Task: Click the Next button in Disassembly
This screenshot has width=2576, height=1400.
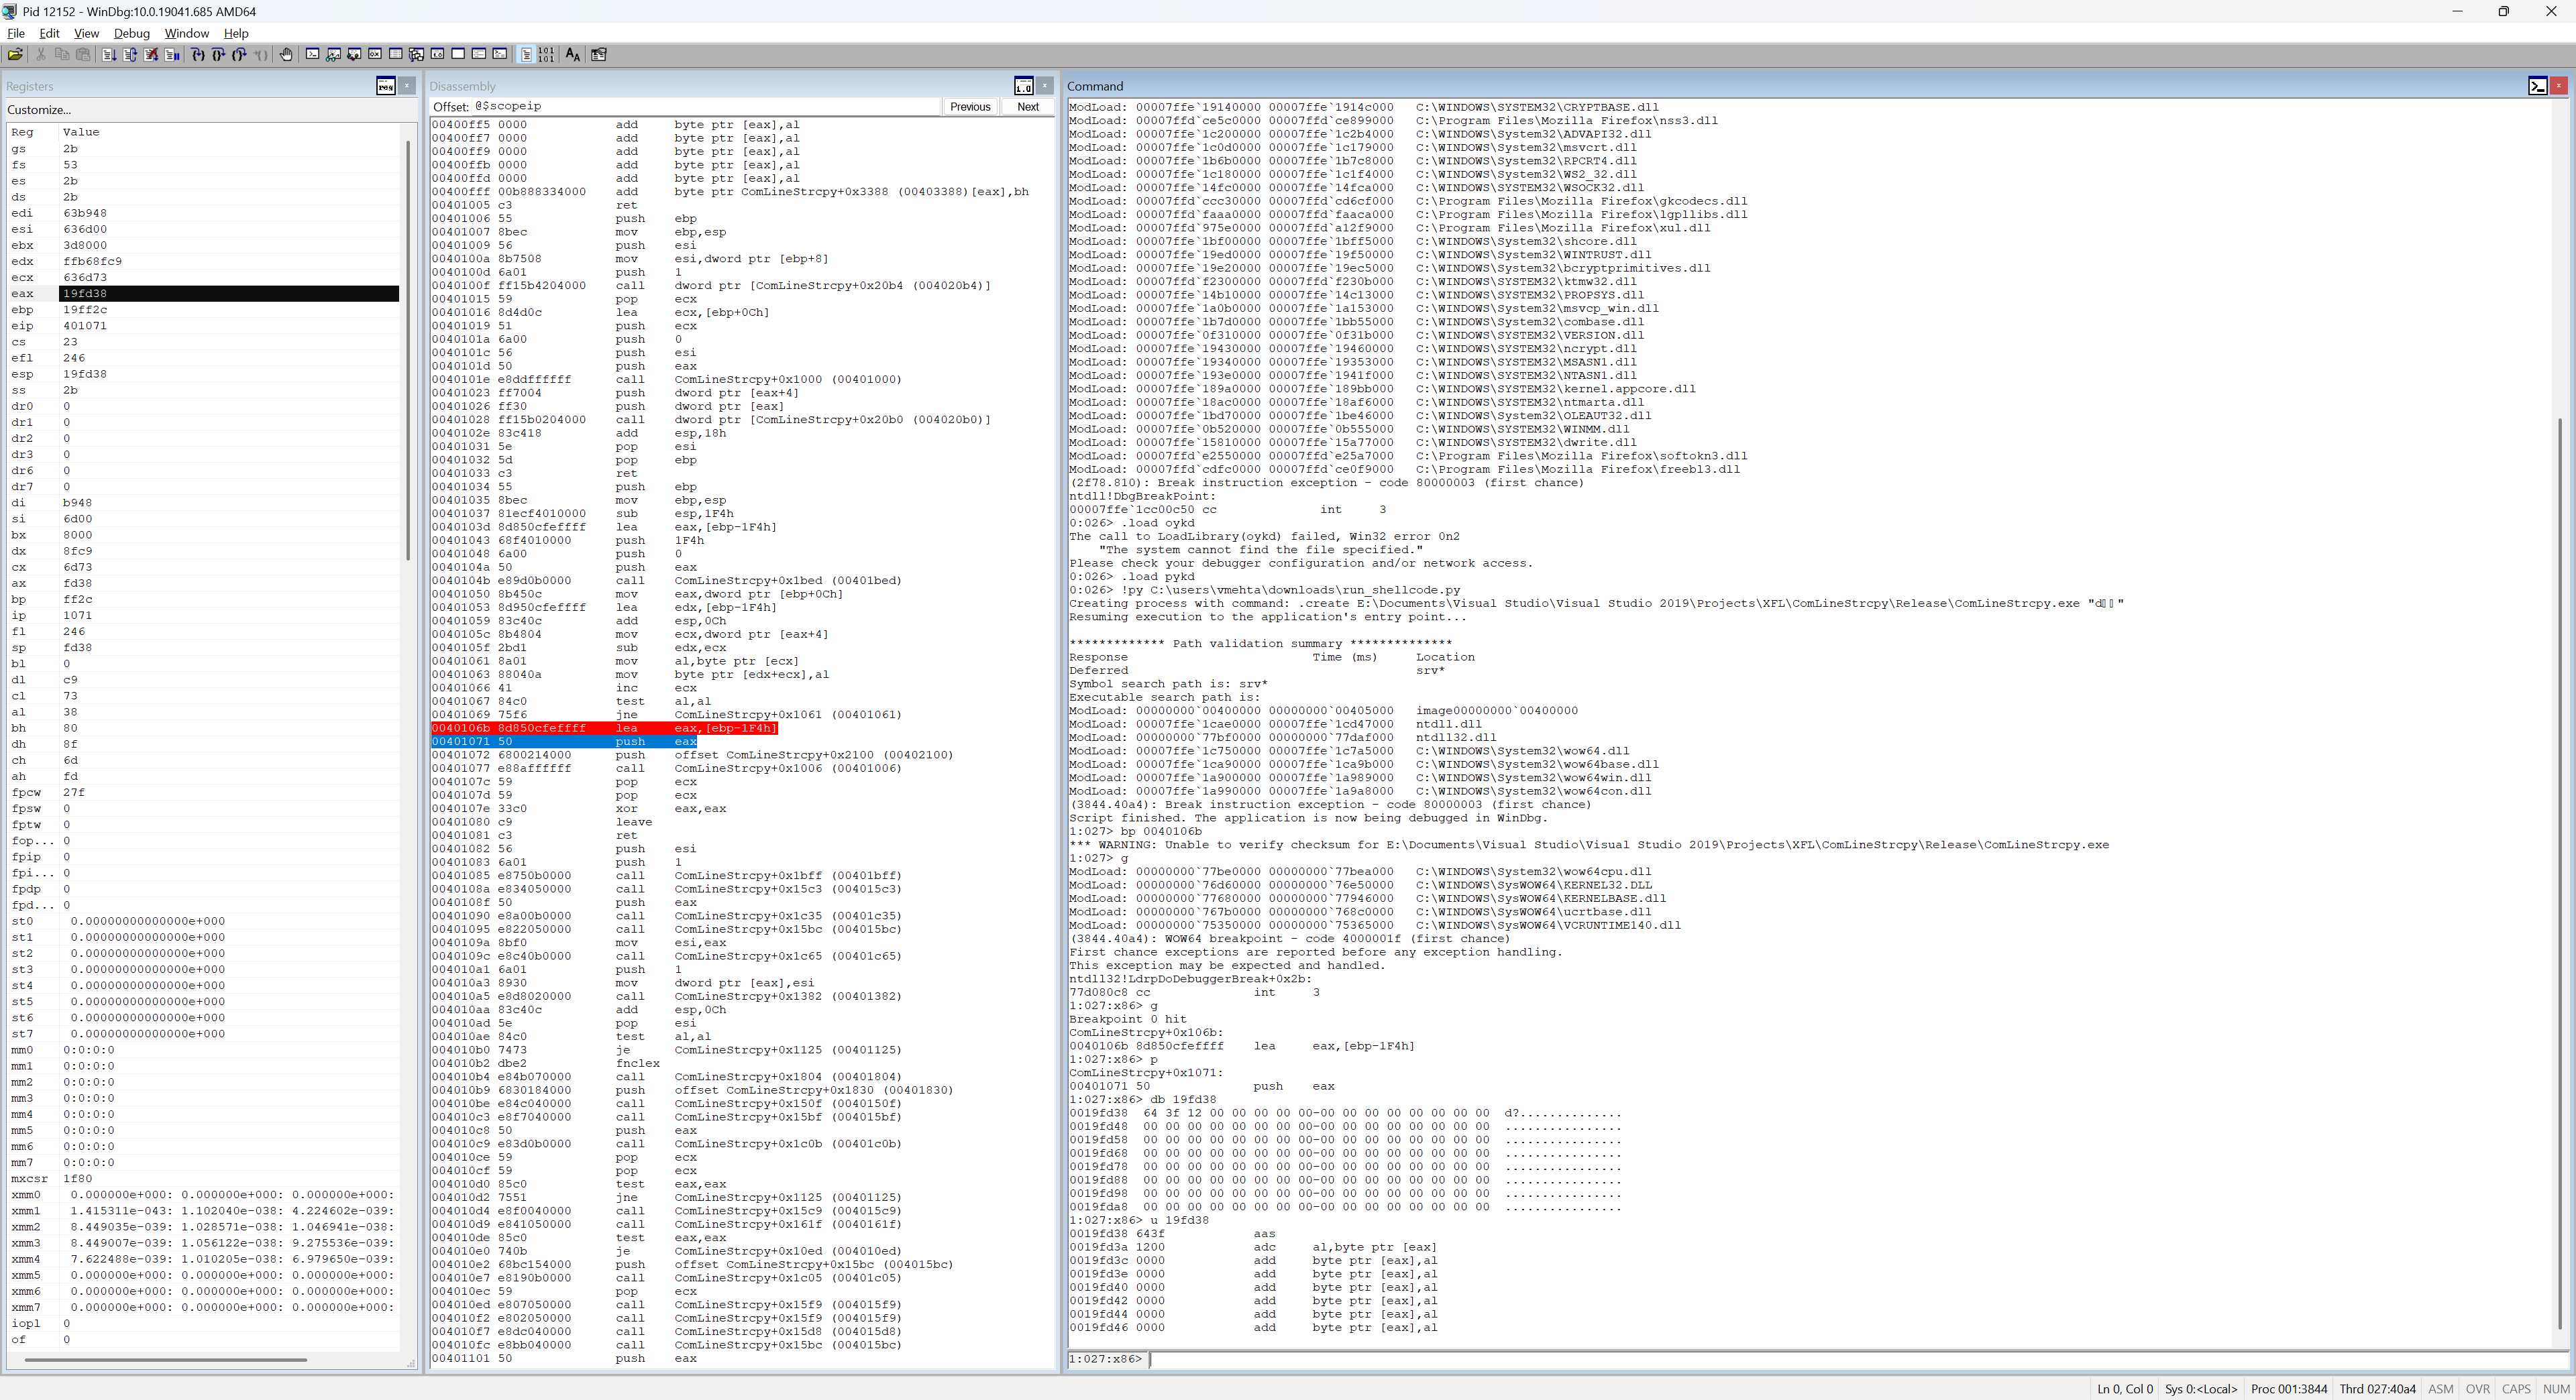Action: (1027, 107)
